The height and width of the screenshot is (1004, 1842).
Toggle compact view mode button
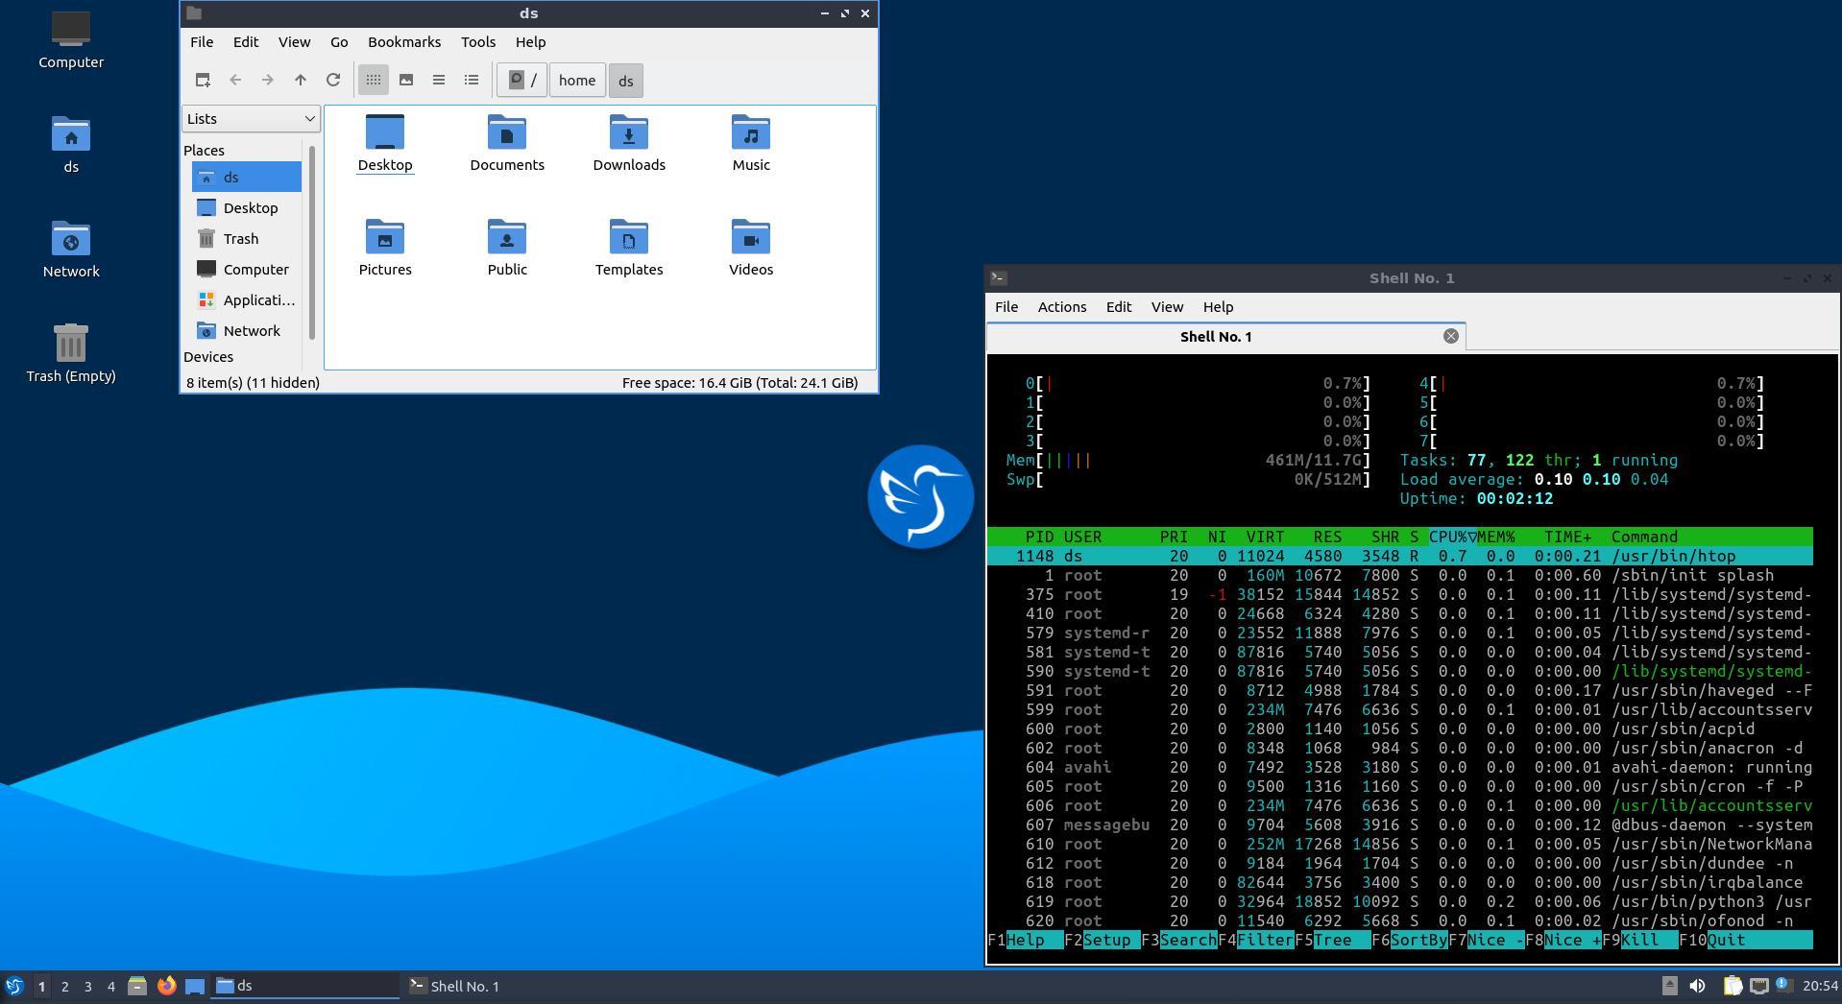[439, 81]
